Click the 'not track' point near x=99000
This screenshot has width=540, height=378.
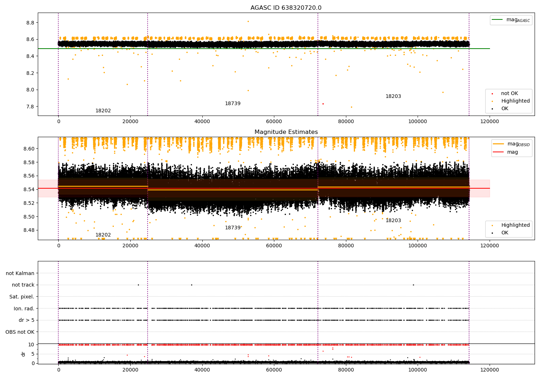(413, 285)
